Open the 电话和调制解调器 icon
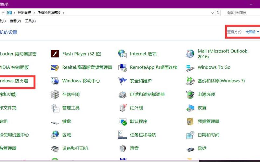Image resolution: width=260 pixels, height=162 pixels. coord(123,95)
